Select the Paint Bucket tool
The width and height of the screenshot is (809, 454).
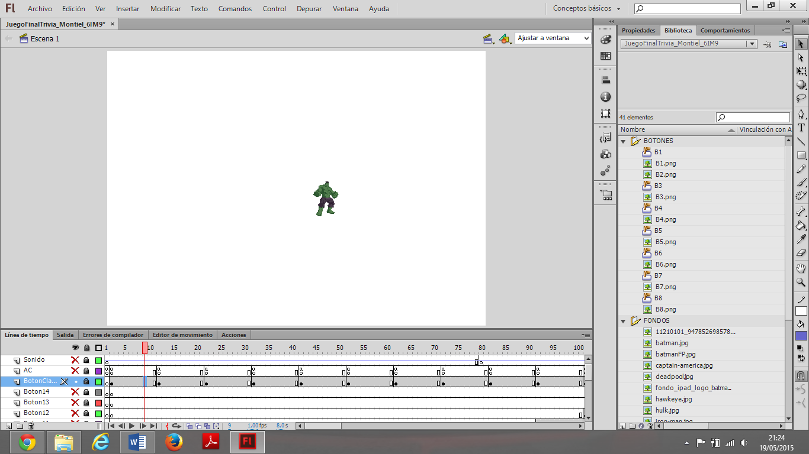tap(801, 225)
